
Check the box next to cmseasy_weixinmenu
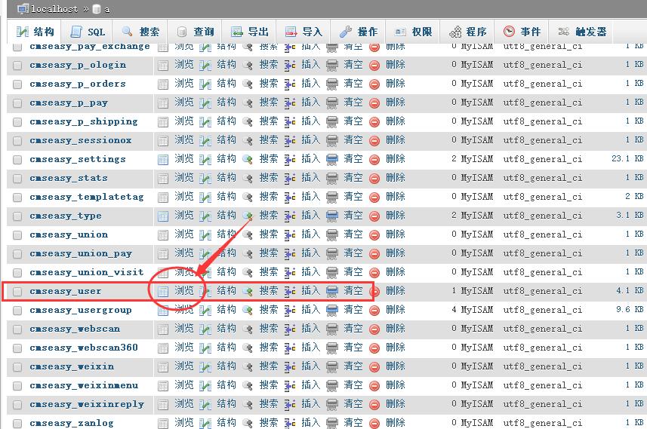17,386
